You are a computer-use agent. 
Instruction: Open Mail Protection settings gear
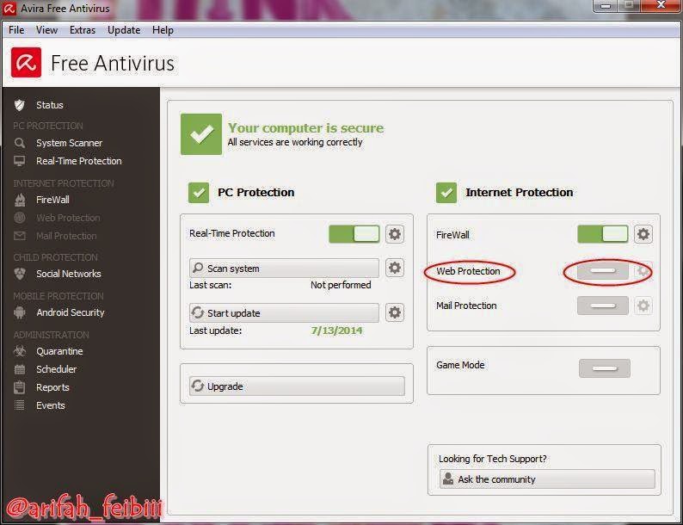click(643, 306)
